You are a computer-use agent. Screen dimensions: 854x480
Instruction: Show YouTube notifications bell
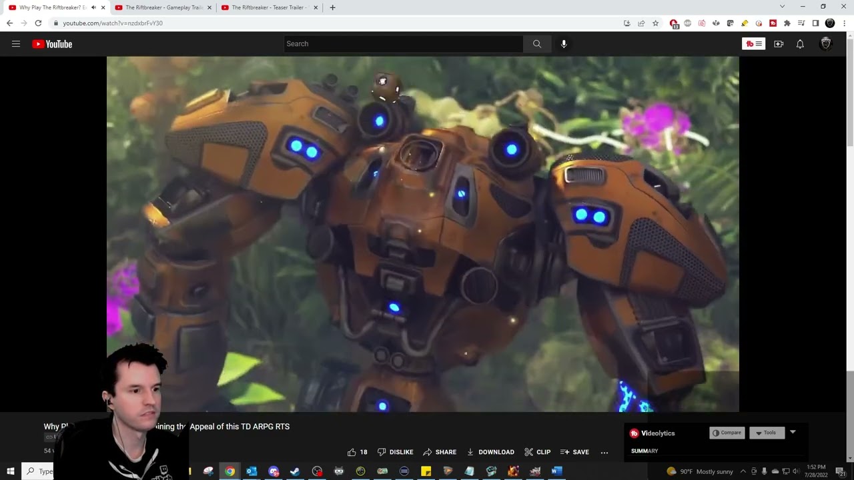[x=800, y=44]
